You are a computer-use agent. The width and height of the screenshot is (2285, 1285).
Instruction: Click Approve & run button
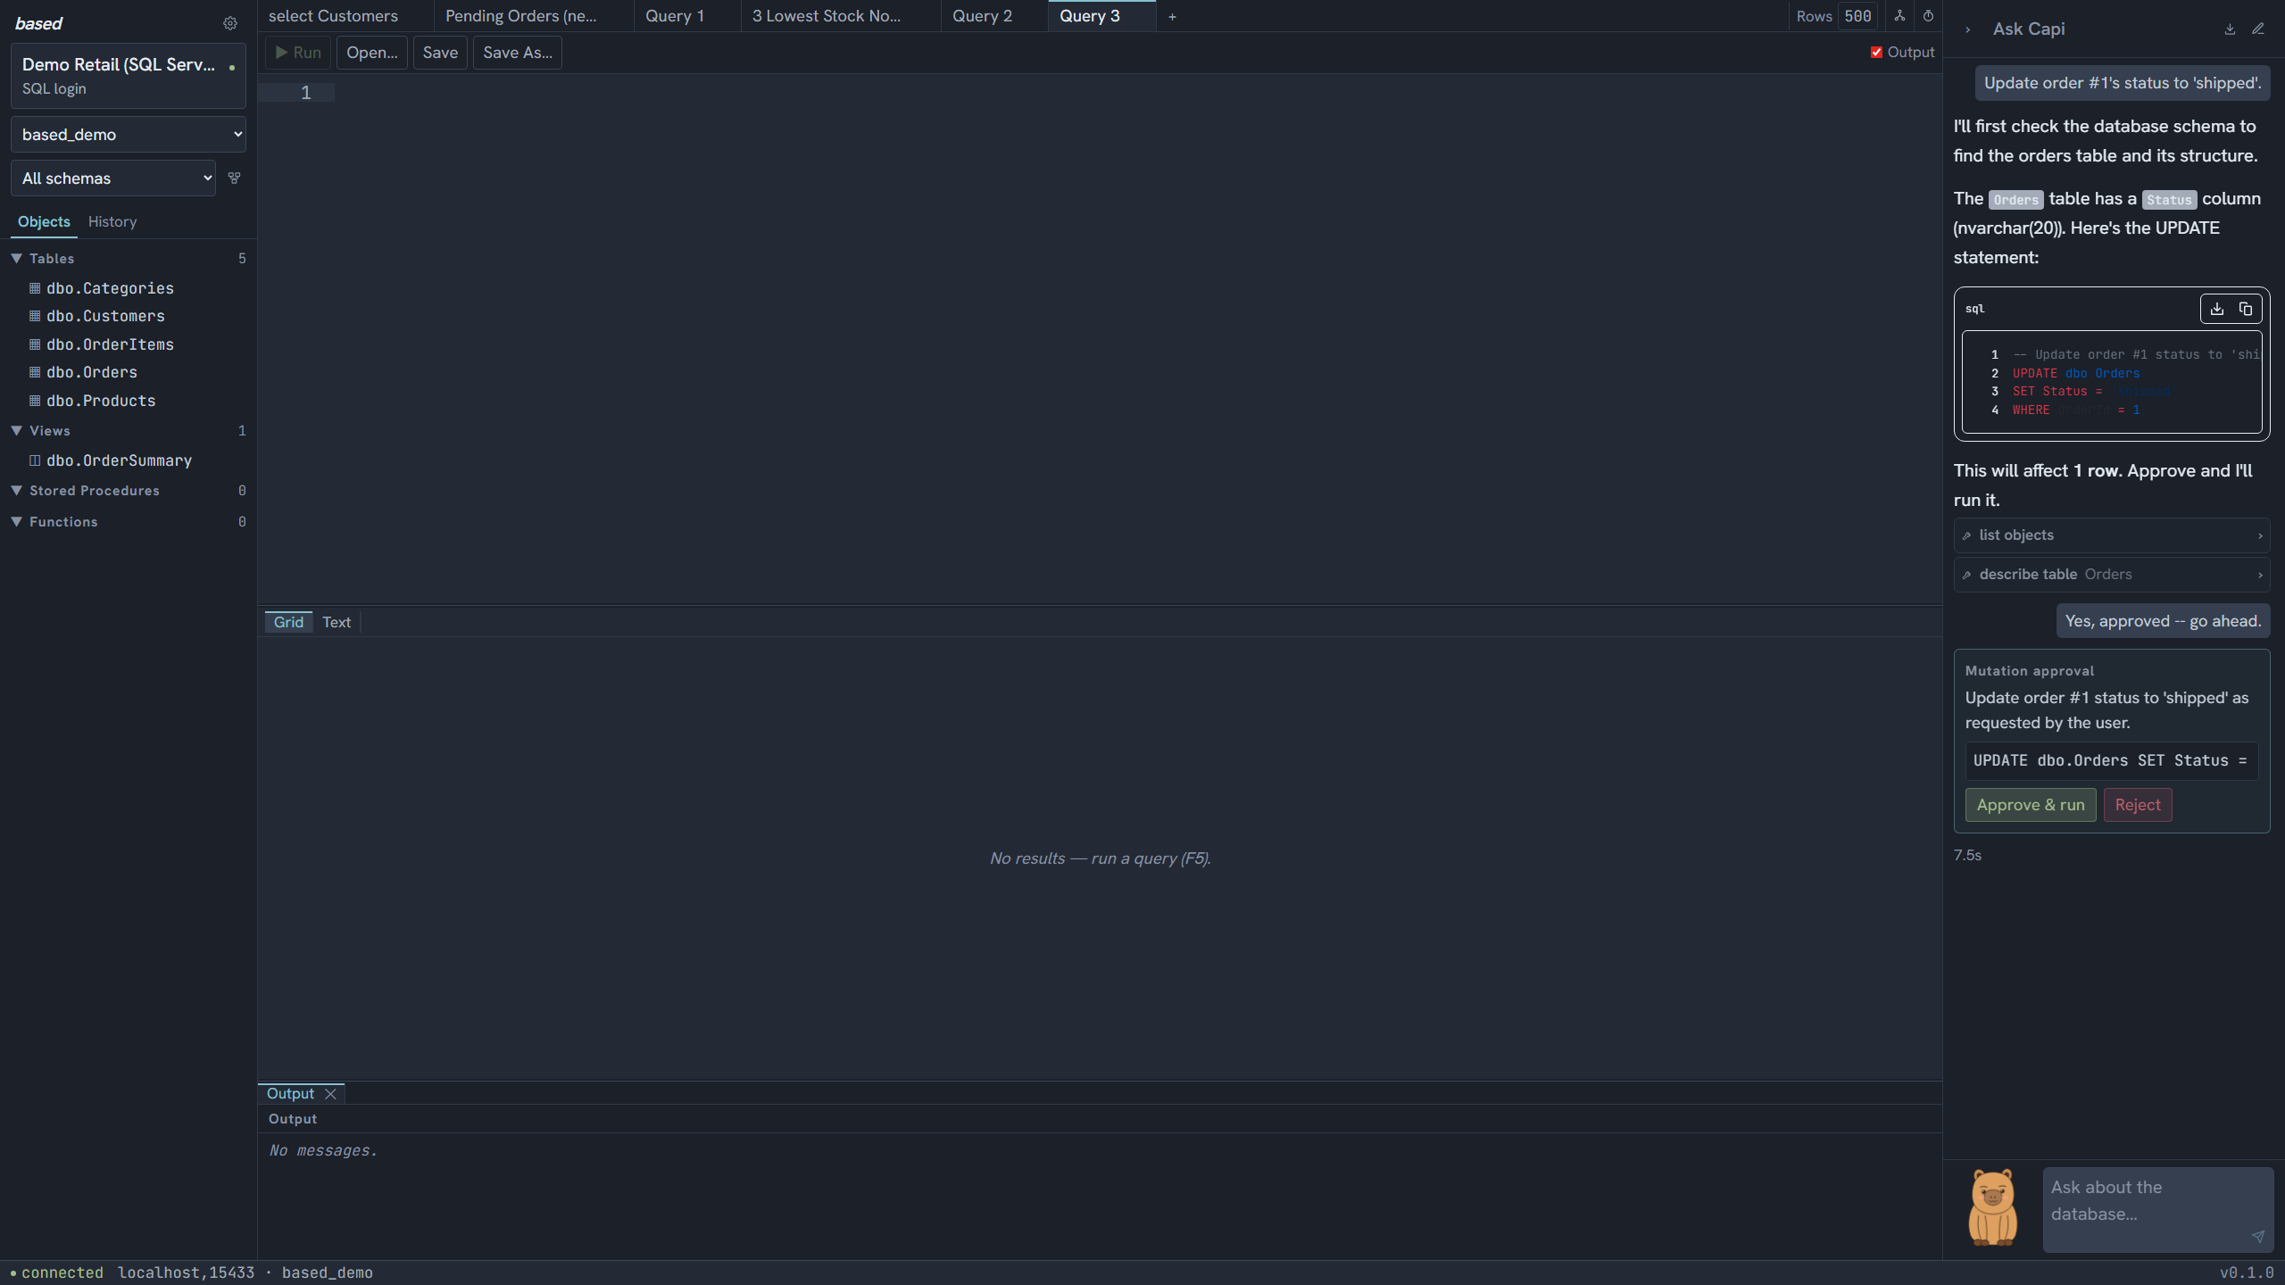point(2031,805)
